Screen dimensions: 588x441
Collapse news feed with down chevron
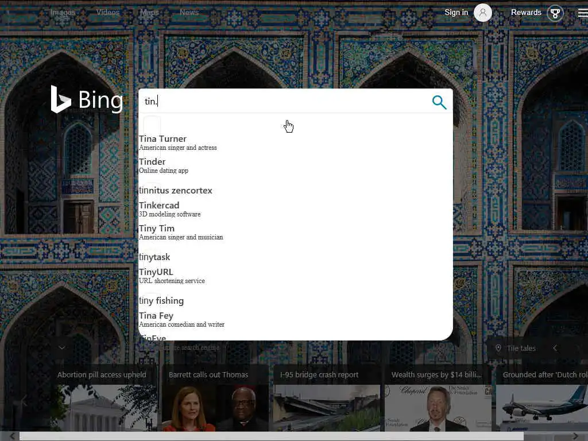62,347
